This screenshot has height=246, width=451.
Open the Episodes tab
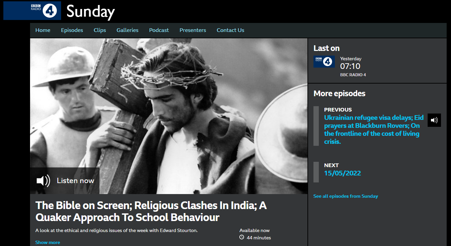72,30
